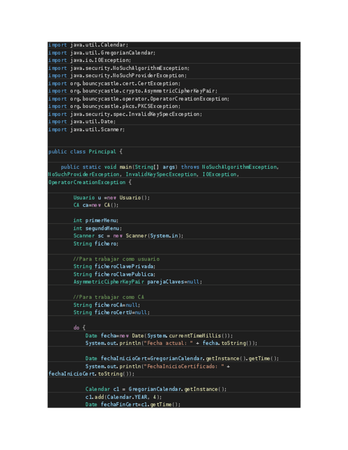Click the c1.add(Calendar.YEAR, 4) line
The height and width of the screenshot is (450, 348).
coord(123,397)
